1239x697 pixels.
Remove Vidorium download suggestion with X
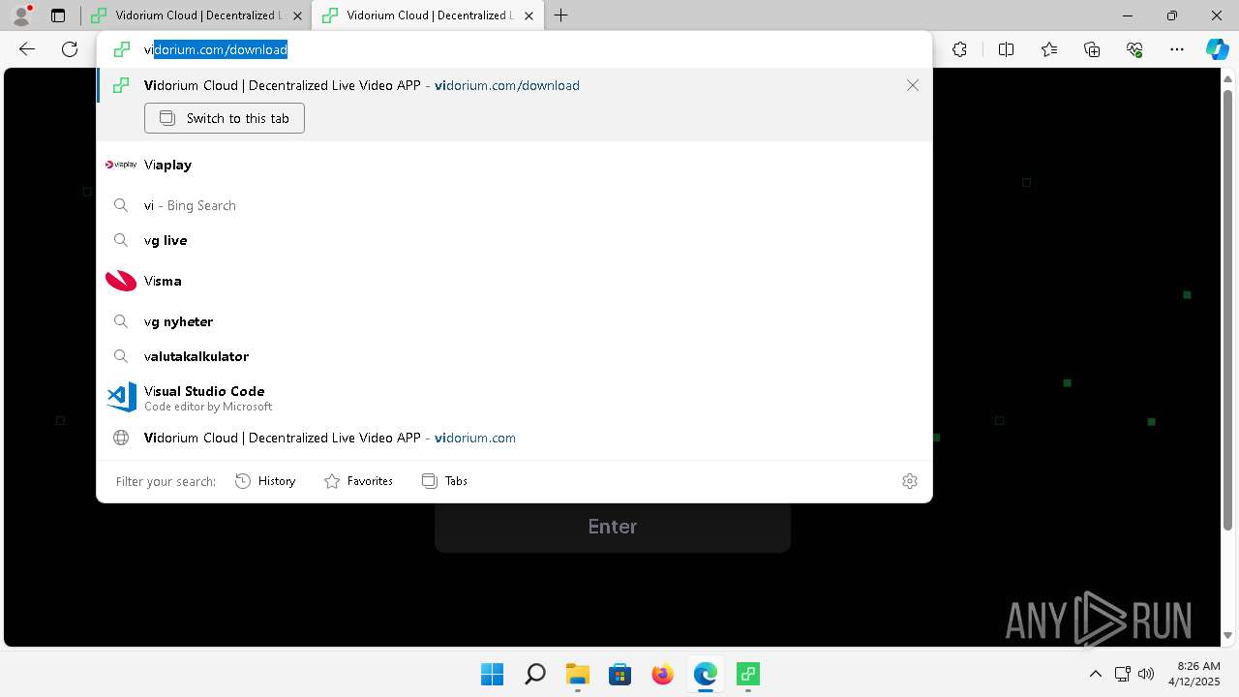click(913, 85)
